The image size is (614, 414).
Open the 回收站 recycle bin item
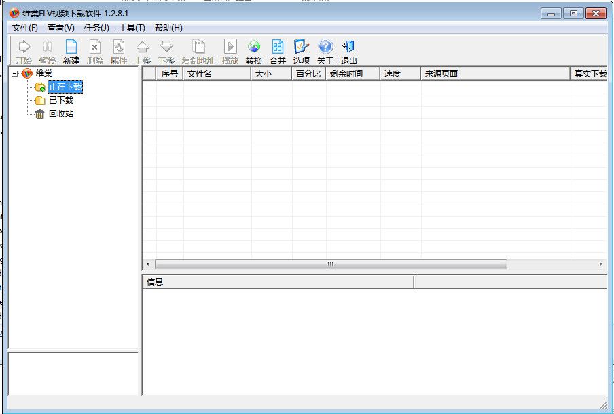click(x=61, y=114)
